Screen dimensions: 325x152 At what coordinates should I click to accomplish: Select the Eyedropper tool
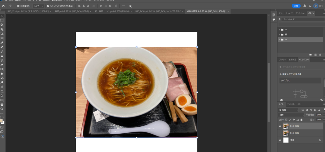(x=2, y=42)
